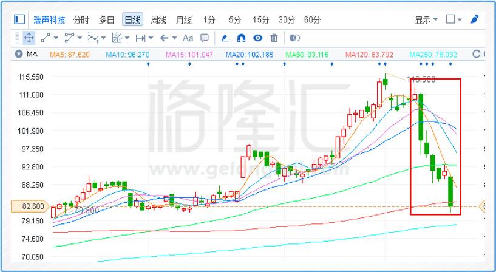Click the 瑞声科技 stock name link

49,20
